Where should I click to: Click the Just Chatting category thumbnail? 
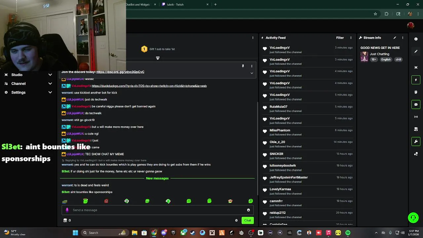click(364, 57)
